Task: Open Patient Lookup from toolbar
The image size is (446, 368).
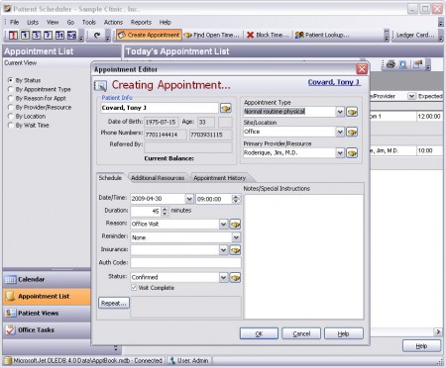Action: coord(322,35)
